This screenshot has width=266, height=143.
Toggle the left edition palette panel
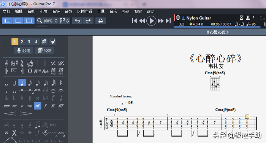[8, 21]
